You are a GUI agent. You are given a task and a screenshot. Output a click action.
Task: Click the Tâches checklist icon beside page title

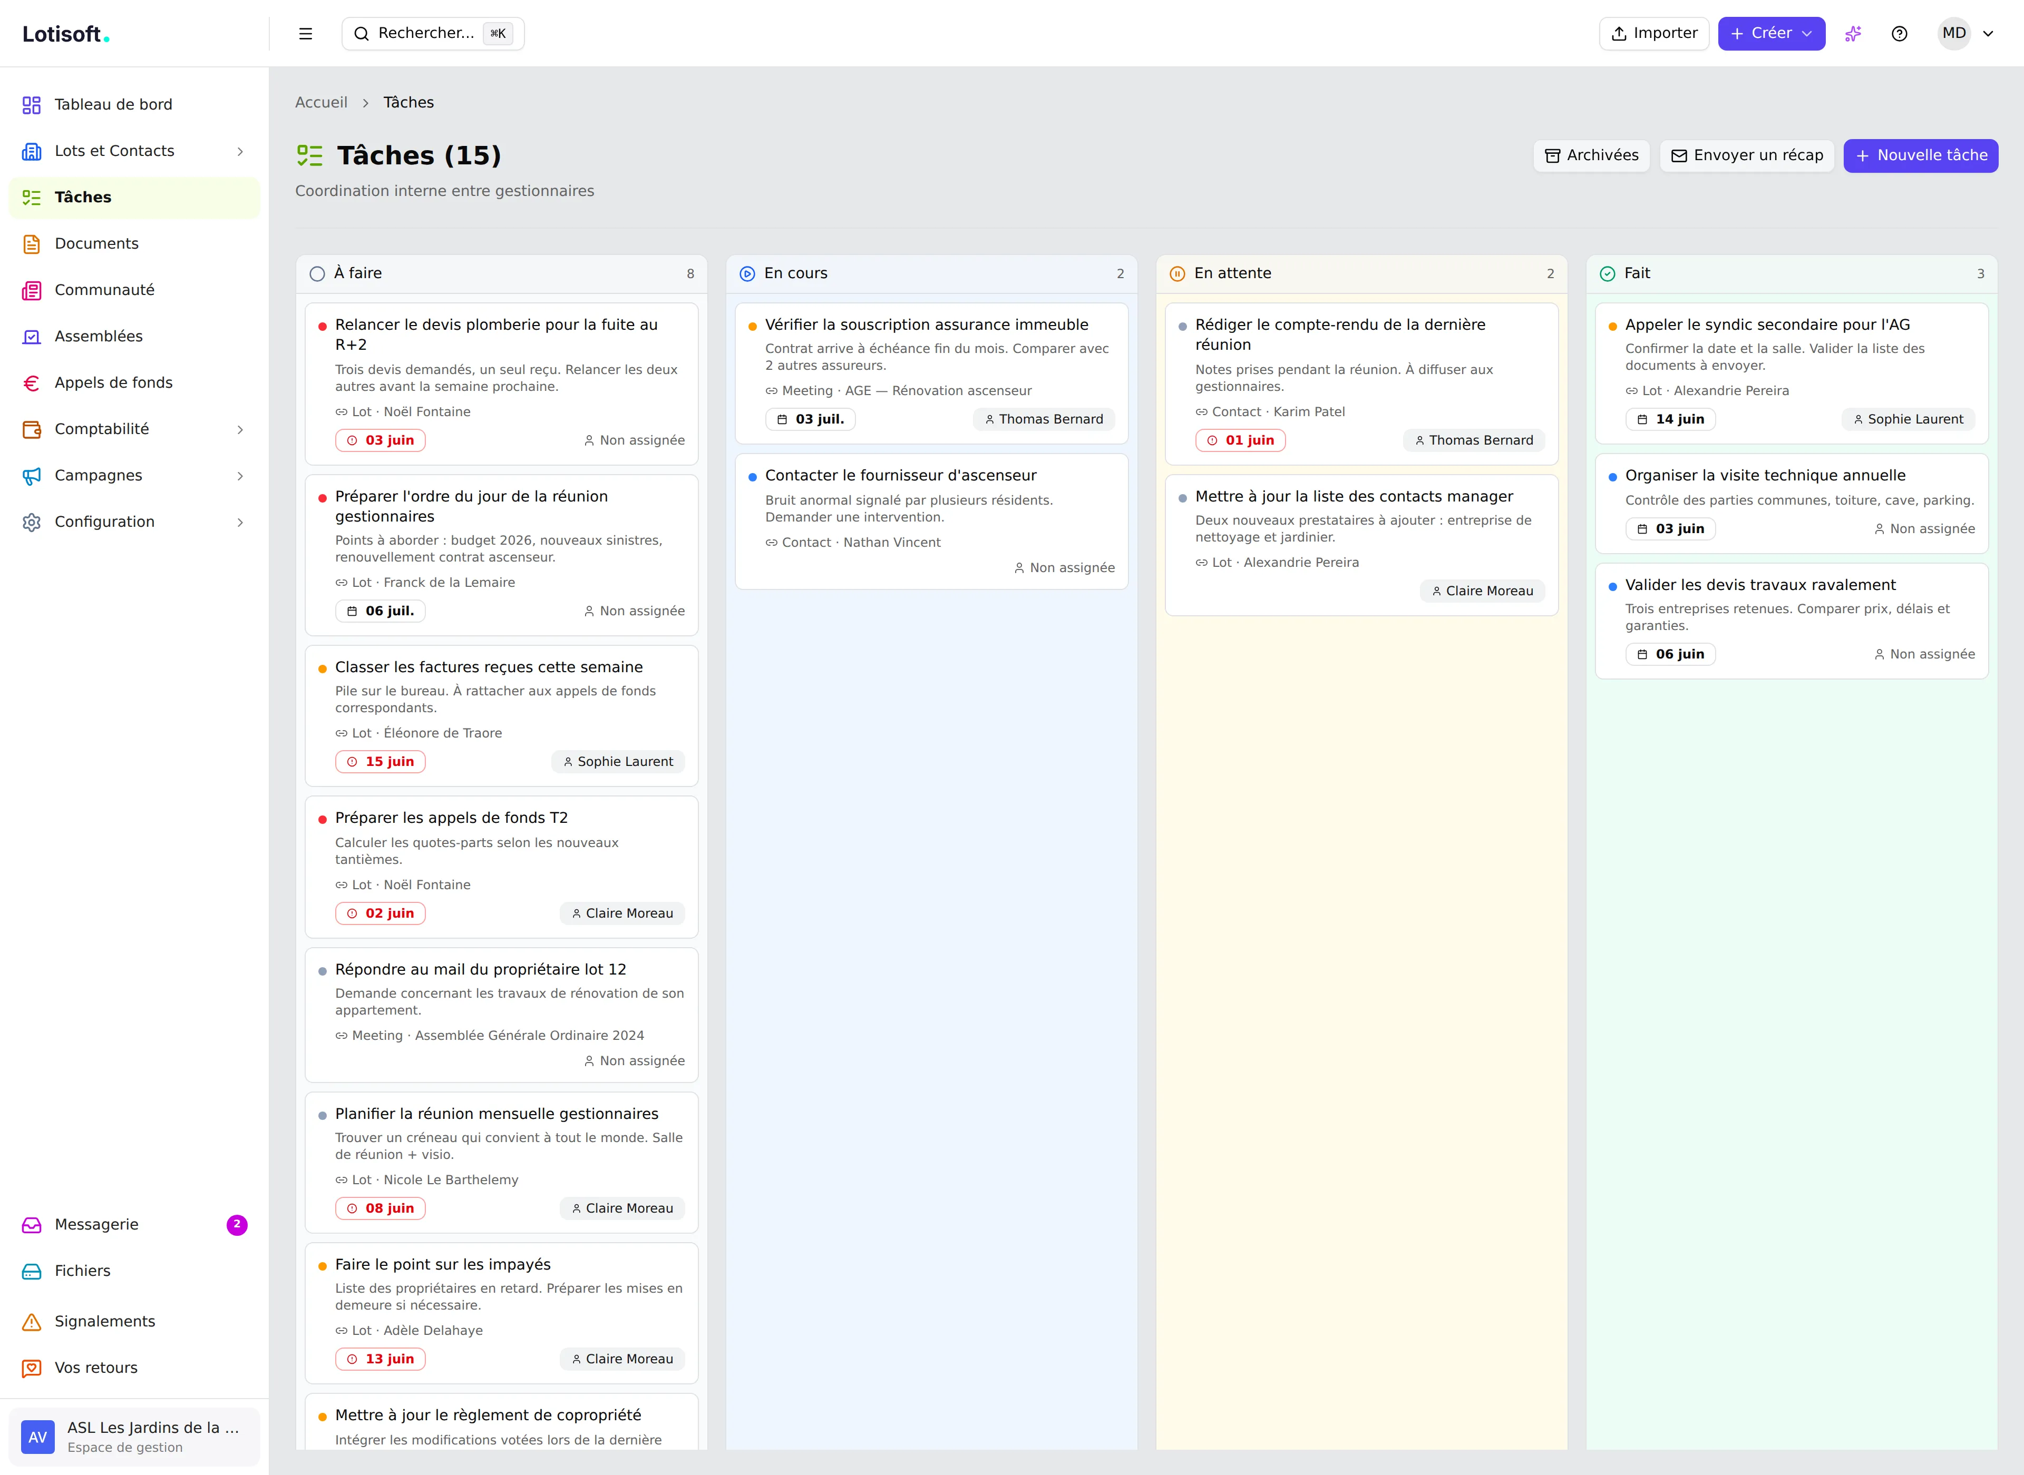(x=310, y=155)
